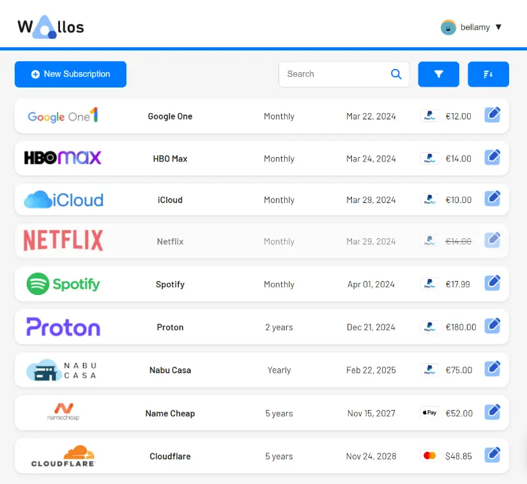Select the Google One name text
Image resolution: width=527 pixels, height=484 pixels.
coord(170,117)
